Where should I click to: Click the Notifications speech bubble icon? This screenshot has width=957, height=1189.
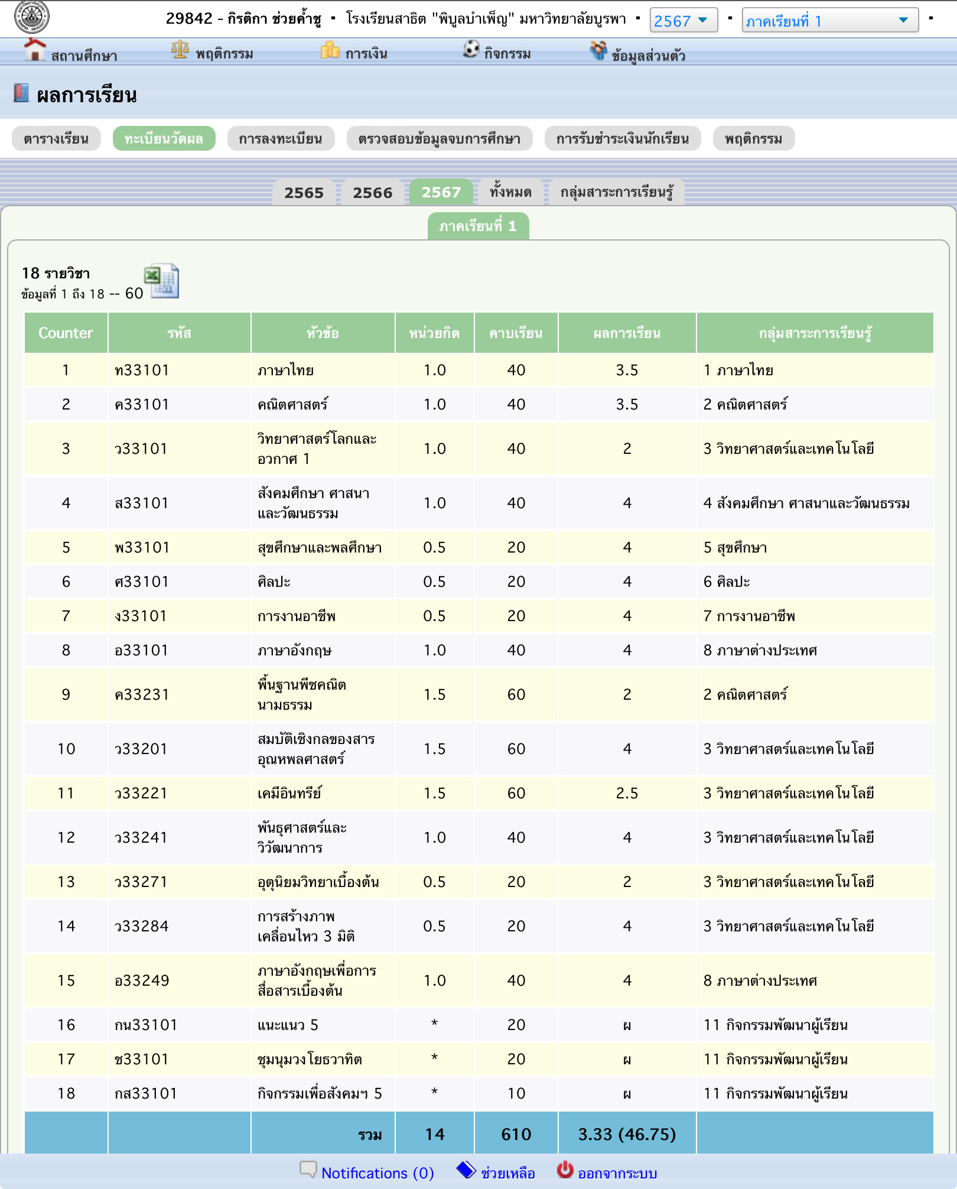tap(308, 1169)
